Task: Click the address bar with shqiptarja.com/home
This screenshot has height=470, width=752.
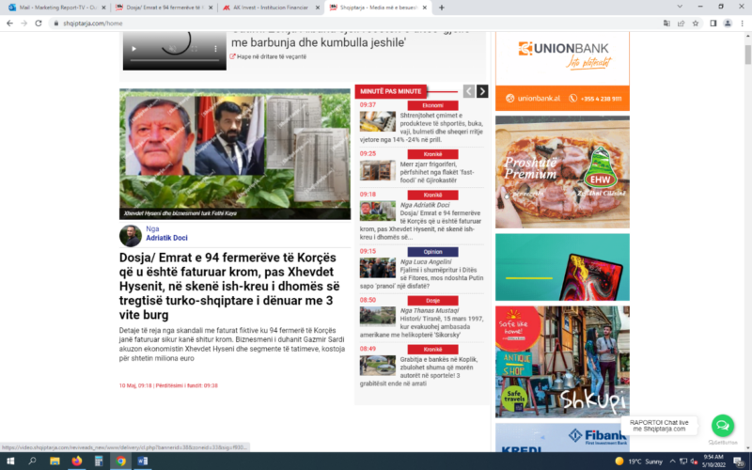Action: 355,23
